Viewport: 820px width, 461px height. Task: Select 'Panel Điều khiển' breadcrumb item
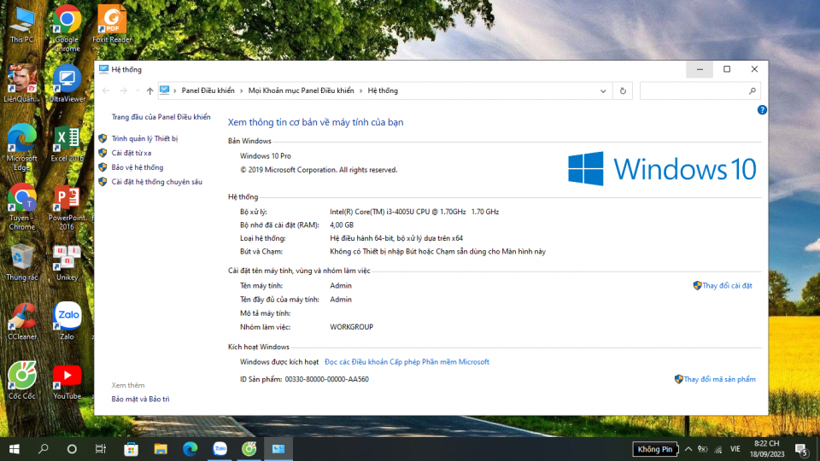click(208, 90)
